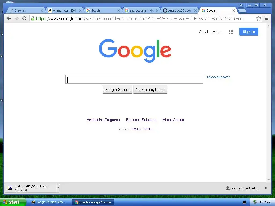The width and height of the screenshot is (275, 206).
Task: Click the page scrollbar up arrow
Action: click(269, 26)
